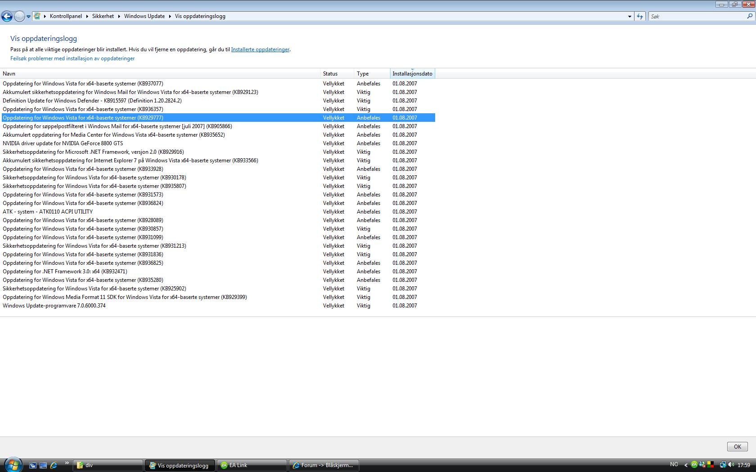The height and width of the screenshot is (472, 756).
Task: Select Windows Media Format 11 SDK update
Action: click(x=218, y=297)
